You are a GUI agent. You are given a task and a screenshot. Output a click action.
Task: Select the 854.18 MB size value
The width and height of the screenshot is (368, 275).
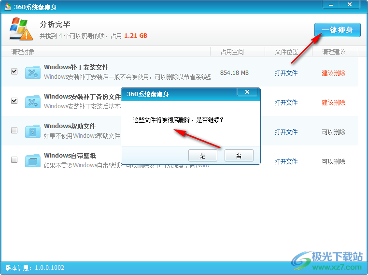coord(234,73)
